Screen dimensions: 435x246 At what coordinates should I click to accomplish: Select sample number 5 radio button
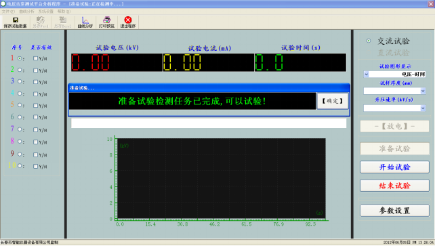pyautogui.click(x=20, y=105)
